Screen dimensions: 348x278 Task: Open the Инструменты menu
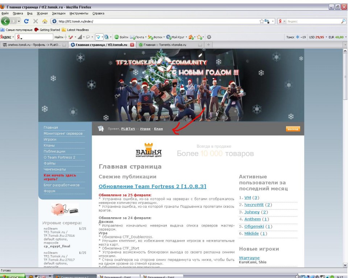(x=79, y=13)
